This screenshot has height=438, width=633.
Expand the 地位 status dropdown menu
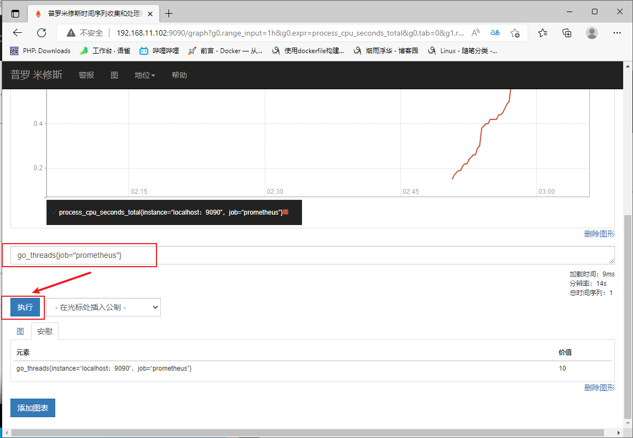pos(144,75)
